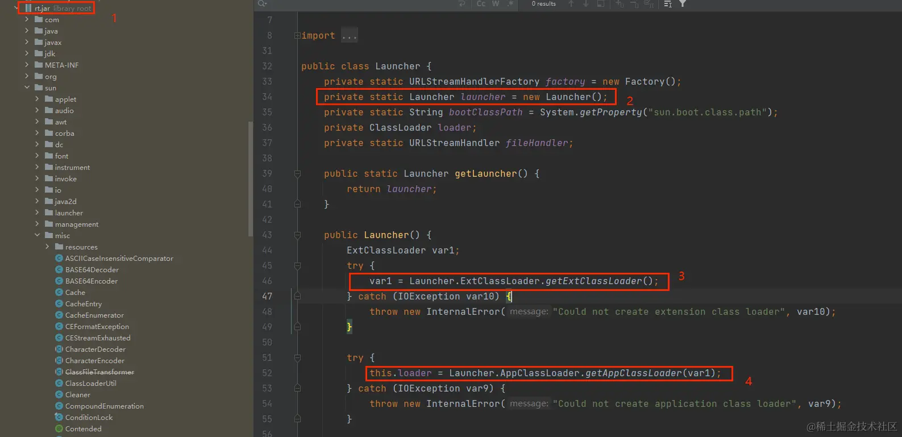The width and height of the screenshot is (902, 437).
Task: Open the search results filter funnel
Action: click(x=683, y=3)
